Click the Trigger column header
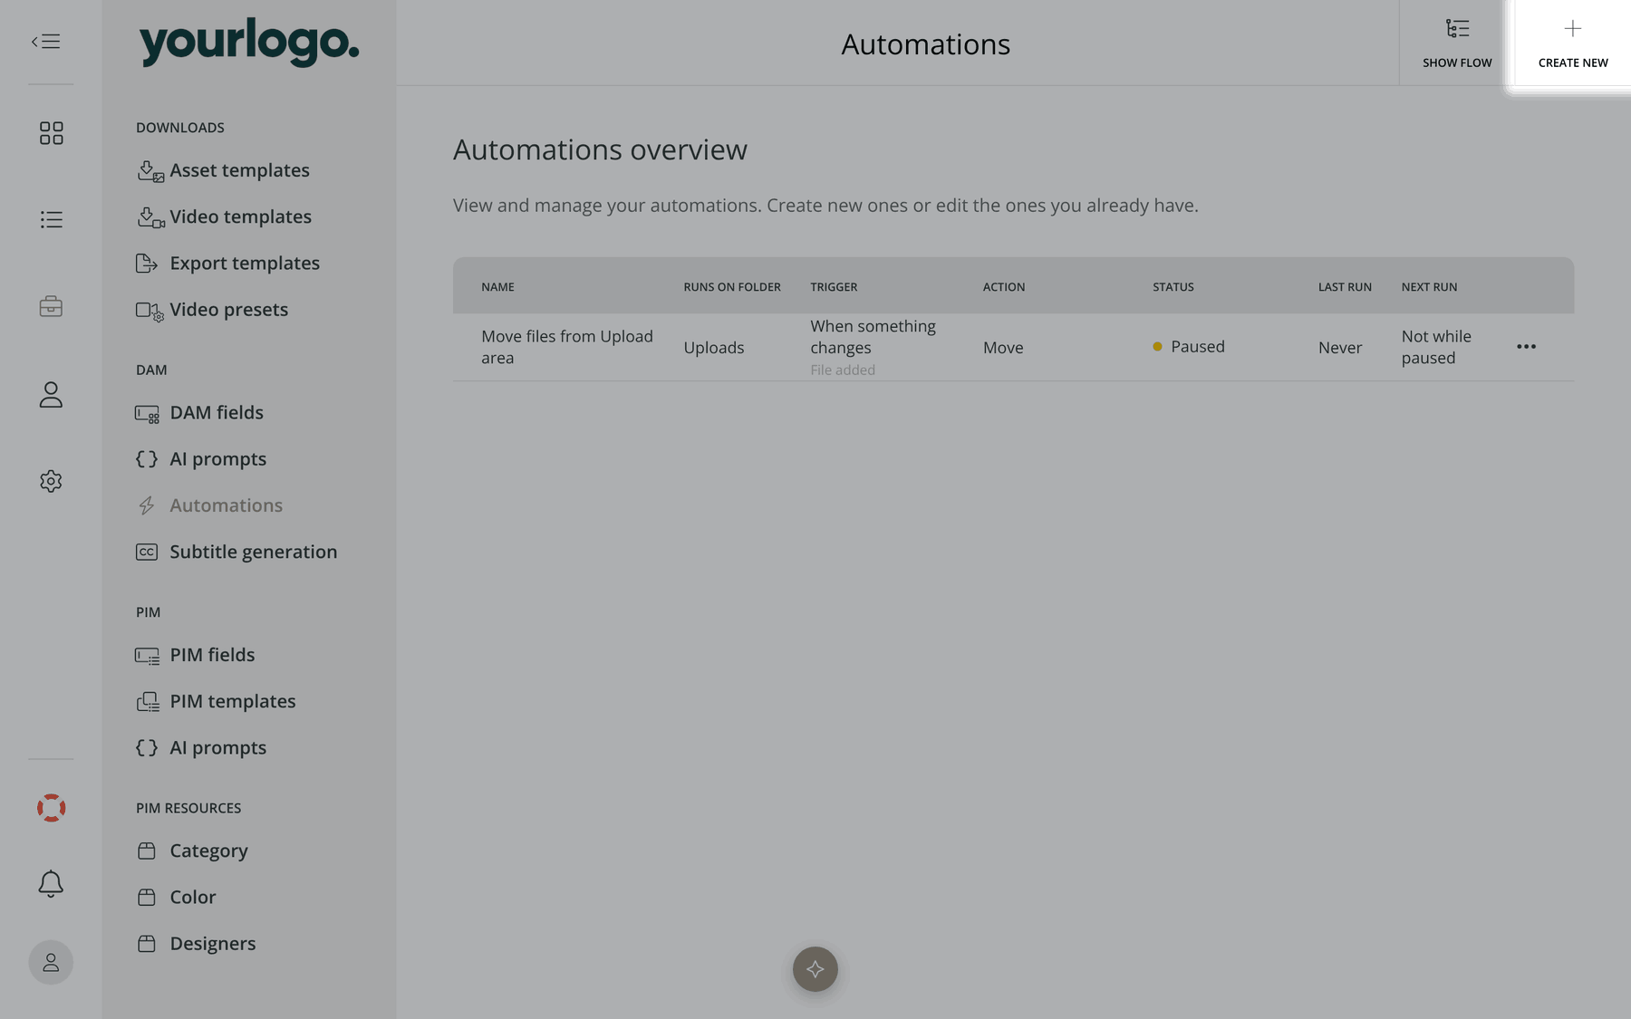This screenshot has height=1019, width=1631. click(x=834, y=287)
